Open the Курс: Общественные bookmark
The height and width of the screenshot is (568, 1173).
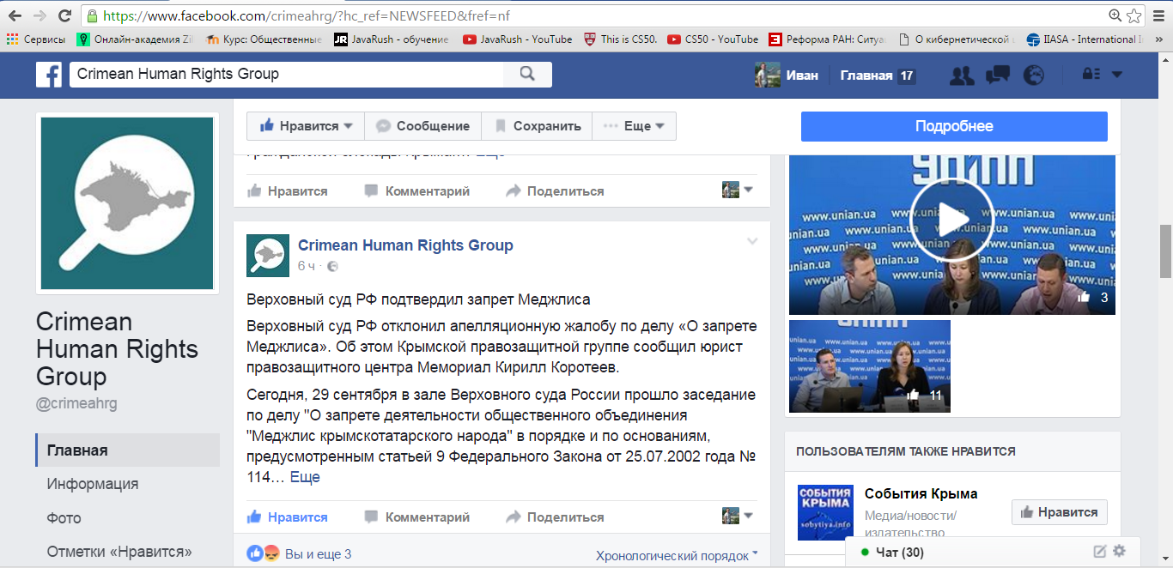pos(264,39)
